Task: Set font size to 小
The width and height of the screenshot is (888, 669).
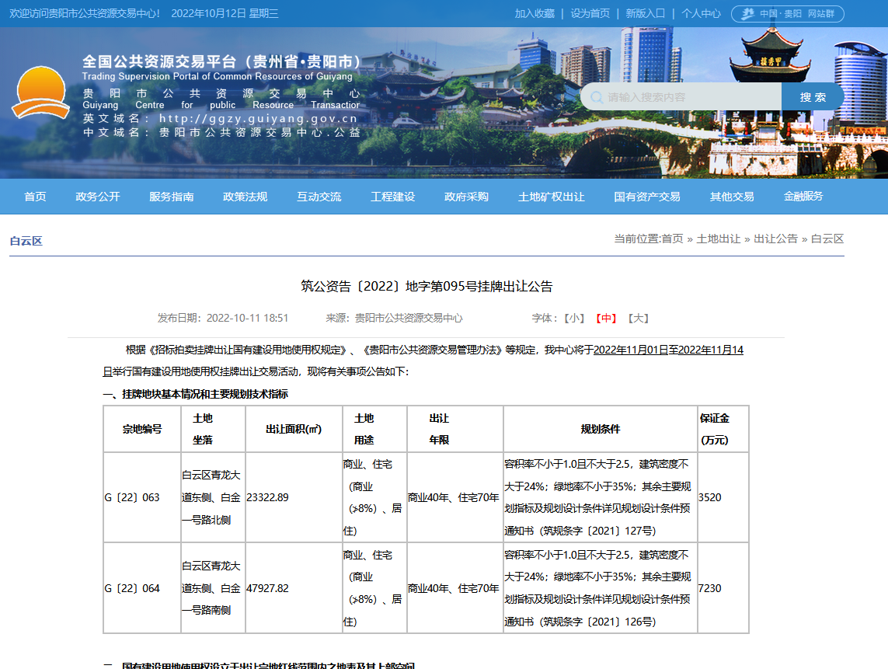Action: (x=575, y=318)
